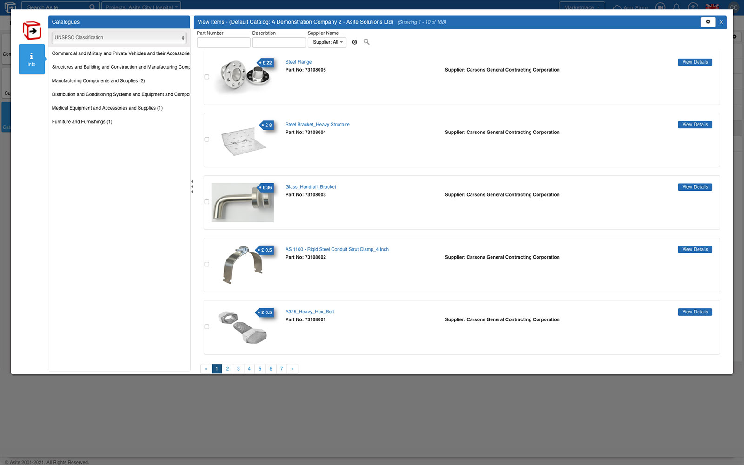Click the Conduit Strut Clamp product thumbnail
744x465 pixels.
243,265
